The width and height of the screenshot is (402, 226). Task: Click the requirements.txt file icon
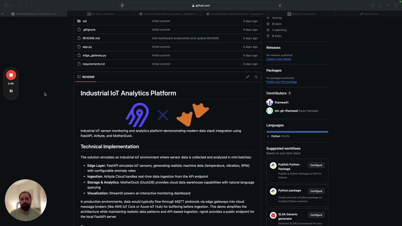coord(79,64)
